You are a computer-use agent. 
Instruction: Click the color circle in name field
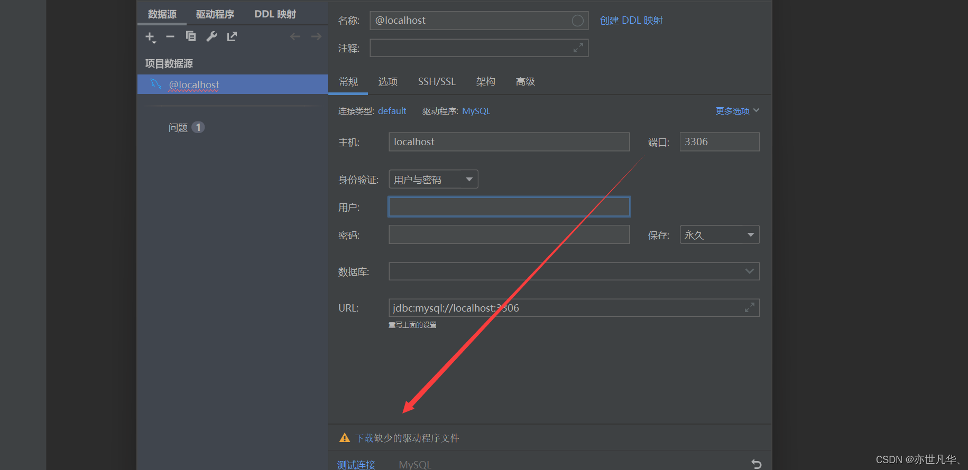click(x=578, y=21)
